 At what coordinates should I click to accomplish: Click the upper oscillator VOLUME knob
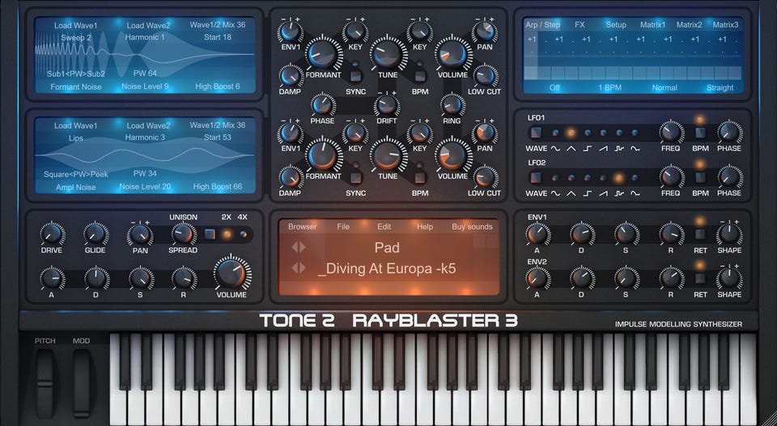pyautogui.click(x=452, y=53)
